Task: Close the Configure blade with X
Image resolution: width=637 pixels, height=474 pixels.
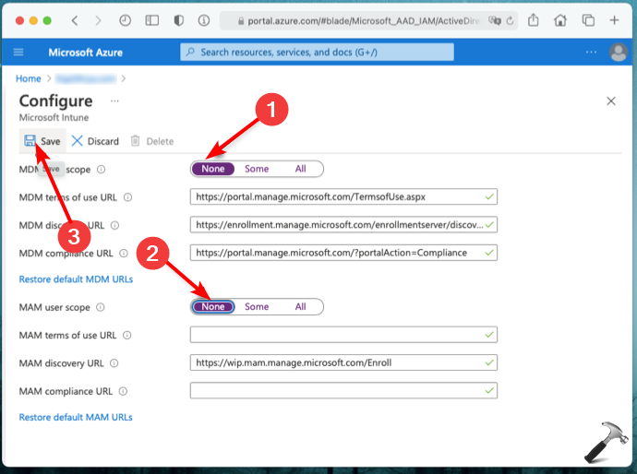Action: tap(611, 101)
